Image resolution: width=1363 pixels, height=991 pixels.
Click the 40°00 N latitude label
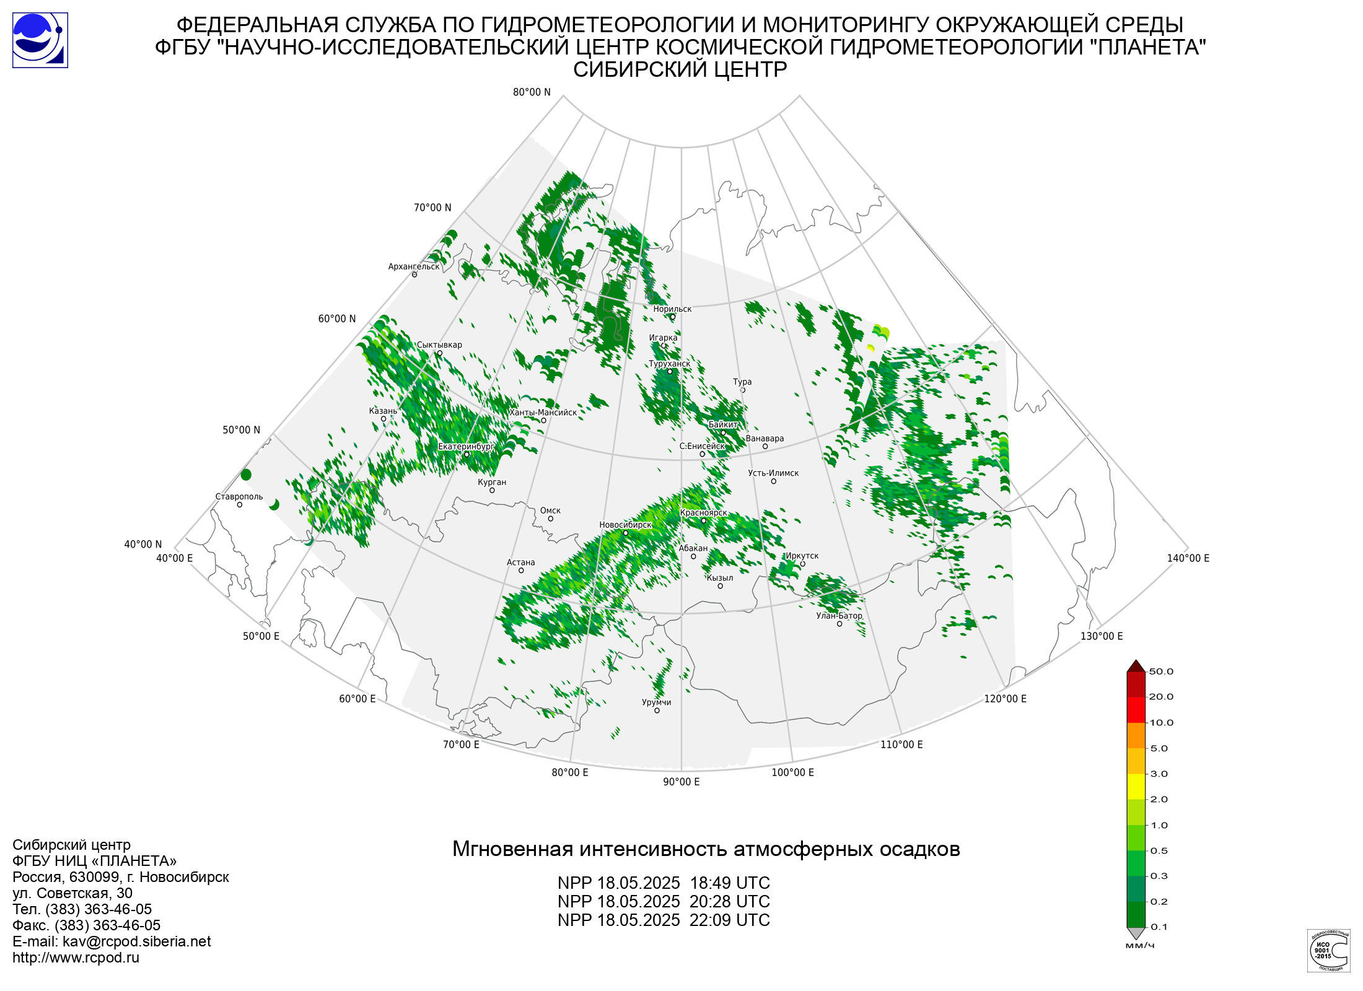(142, 544)
